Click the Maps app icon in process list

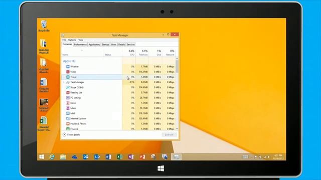coord(68,108)
